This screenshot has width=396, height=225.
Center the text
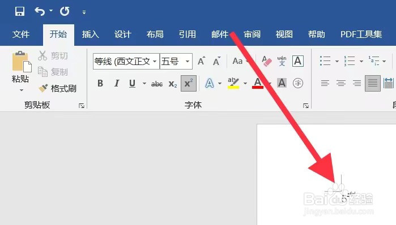click(341, 83)
